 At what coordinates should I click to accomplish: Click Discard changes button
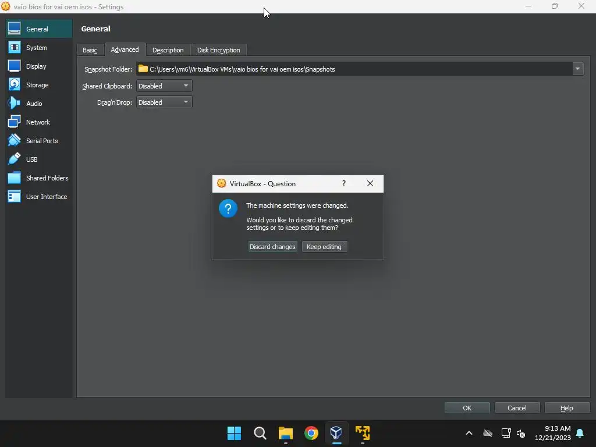(x=272, y=247)
